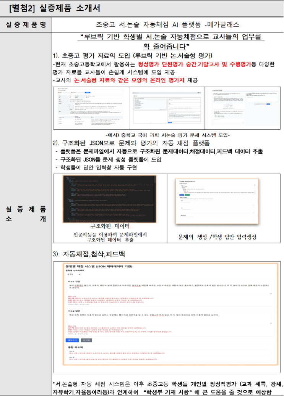
Task: Click the [별첨2] 실증제품 소개서 title
Action: point(55,8)
